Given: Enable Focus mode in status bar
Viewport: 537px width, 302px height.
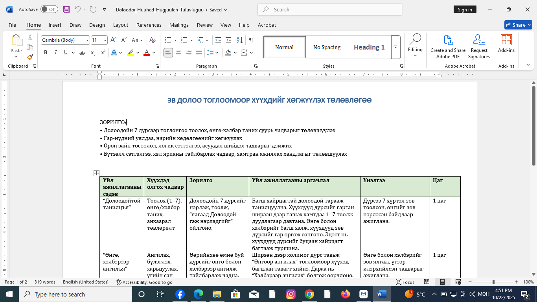Looking at the screenshot, I should (405, 282).
